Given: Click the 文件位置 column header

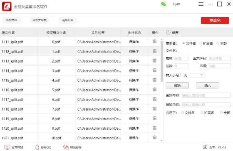Looking at the screenshot, I should point(98,33).
